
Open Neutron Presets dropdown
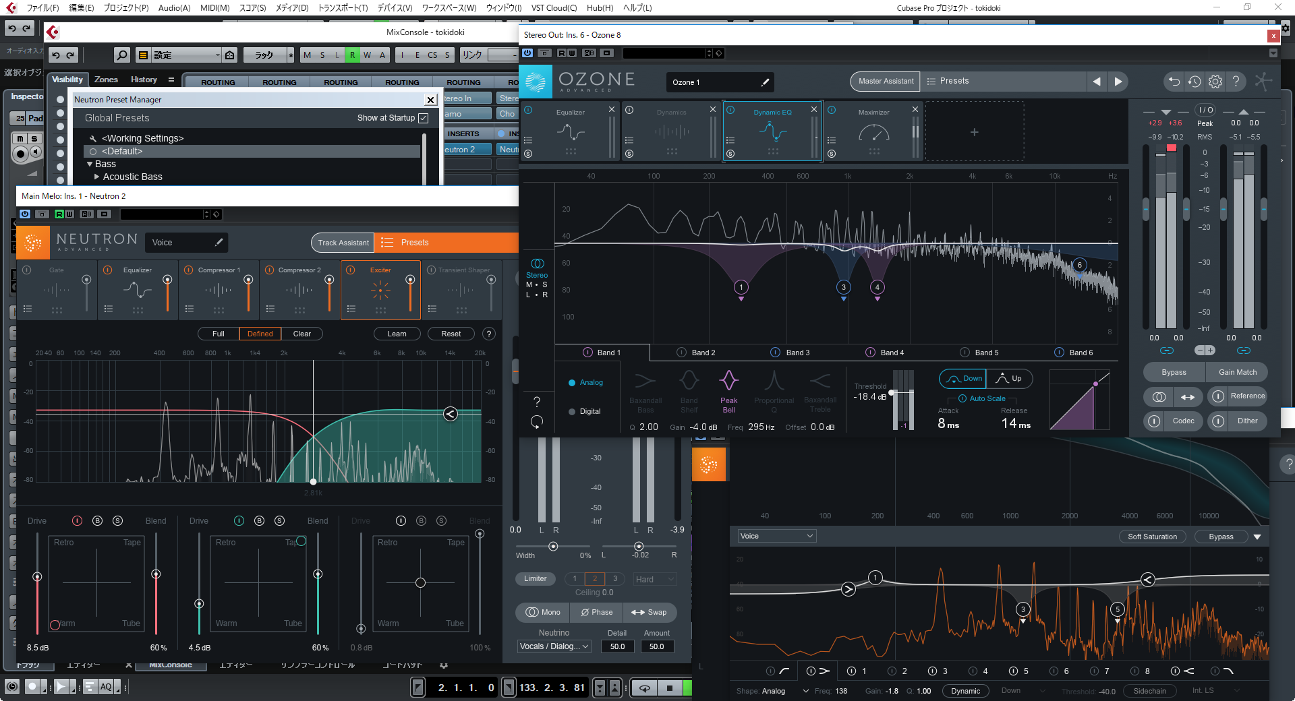pos(446,243)
